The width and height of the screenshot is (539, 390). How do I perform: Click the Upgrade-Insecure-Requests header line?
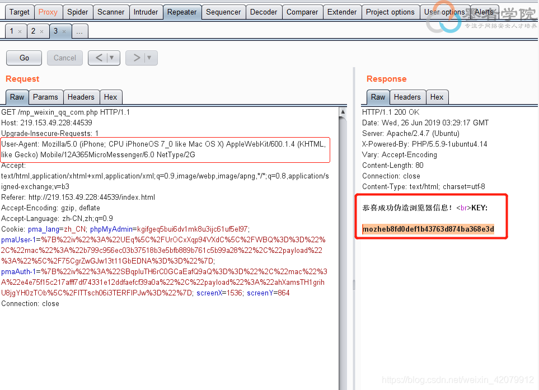click(x=50, y=133)
